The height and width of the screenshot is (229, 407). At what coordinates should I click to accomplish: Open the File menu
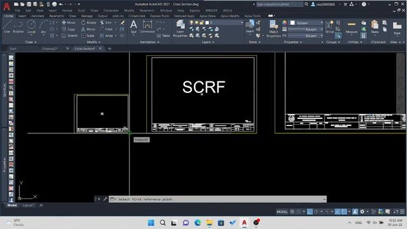pyautogui.click(x=17, y=11)
